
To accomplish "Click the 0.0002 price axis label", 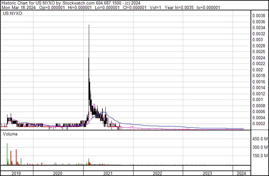I will point(259,124).
